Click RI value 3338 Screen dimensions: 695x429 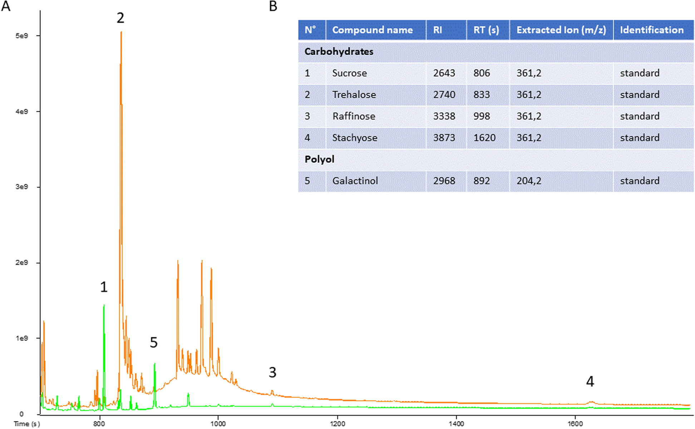click(444, 116)
